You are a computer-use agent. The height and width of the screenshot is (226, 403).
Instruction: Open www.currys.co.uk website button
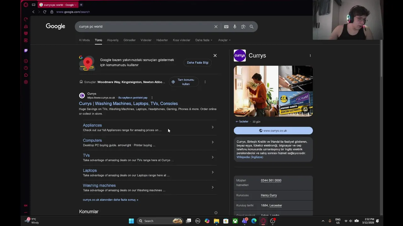click(273, 131)
